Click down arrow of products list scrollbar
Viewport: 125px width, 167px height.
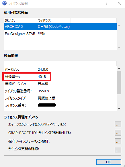click(119, 48)
